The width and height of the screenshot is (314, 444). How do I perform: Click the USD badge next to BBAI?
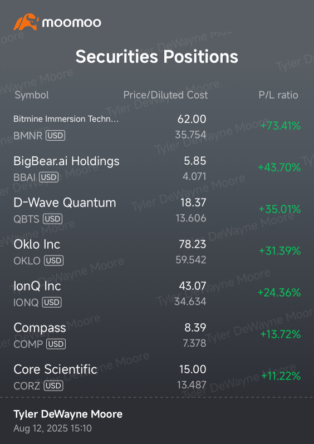click(x=49, y=177)
